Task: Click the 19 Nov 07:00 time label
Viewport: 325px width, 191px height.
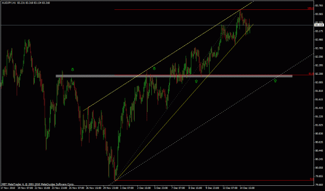Action: click(x=25, y=188)
